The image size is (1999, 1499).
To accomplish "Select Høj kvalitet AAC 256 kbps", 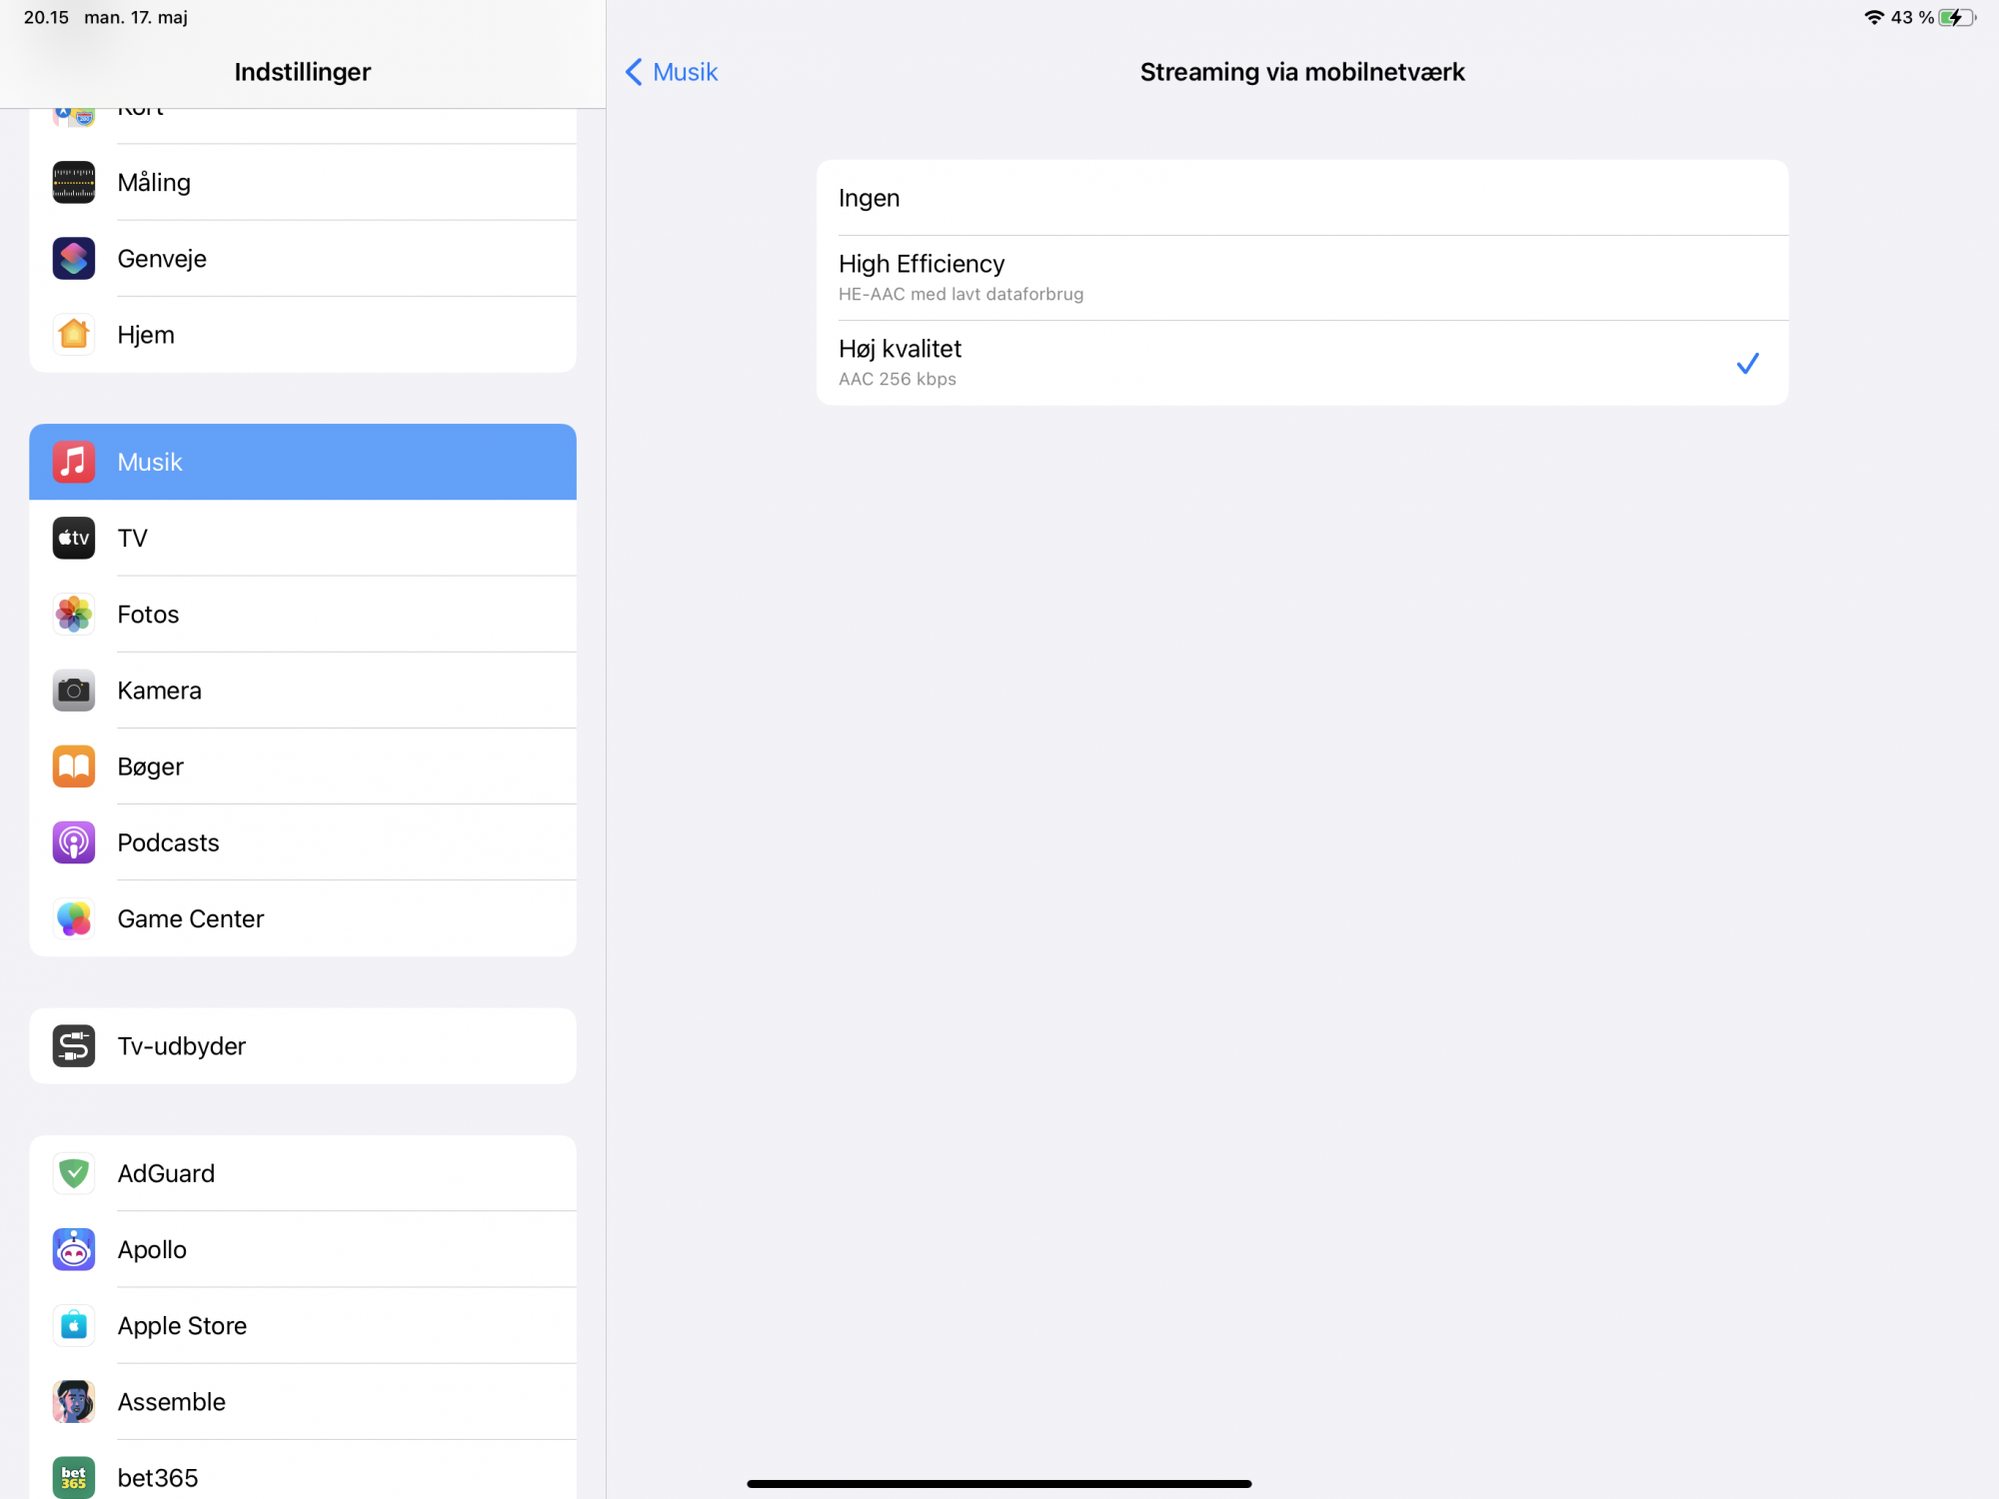I will [x=1299, y=363].
